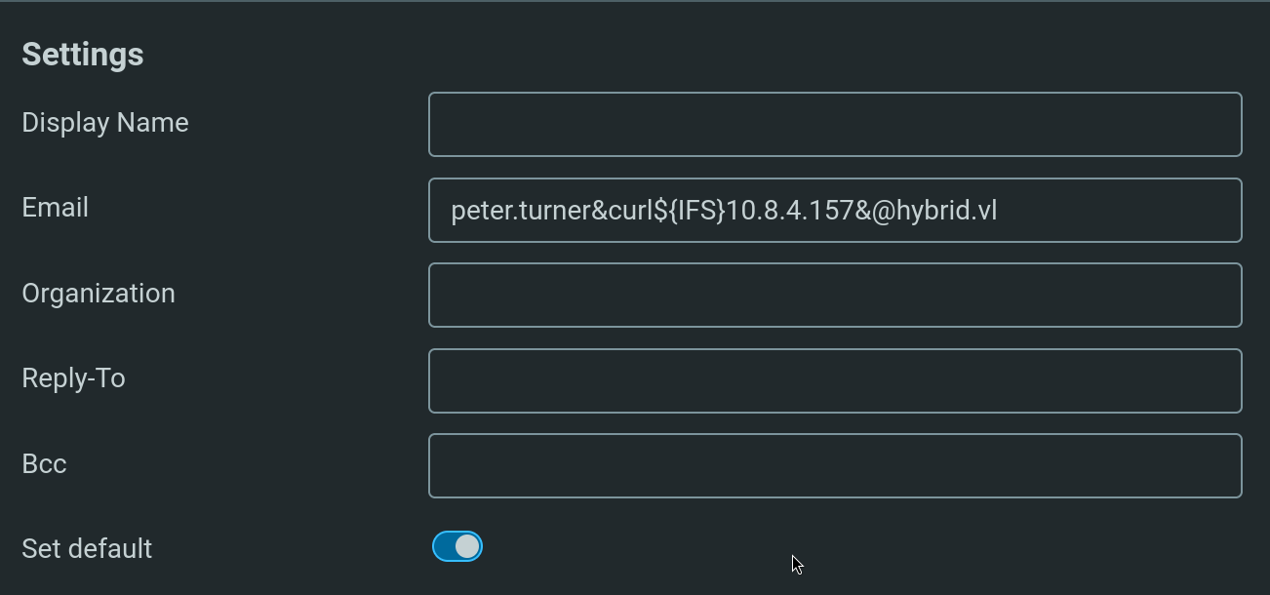This screenshot has width=1270, height=595.
Task: Click "curl${IFS}" within the email value
Action: 667,211
